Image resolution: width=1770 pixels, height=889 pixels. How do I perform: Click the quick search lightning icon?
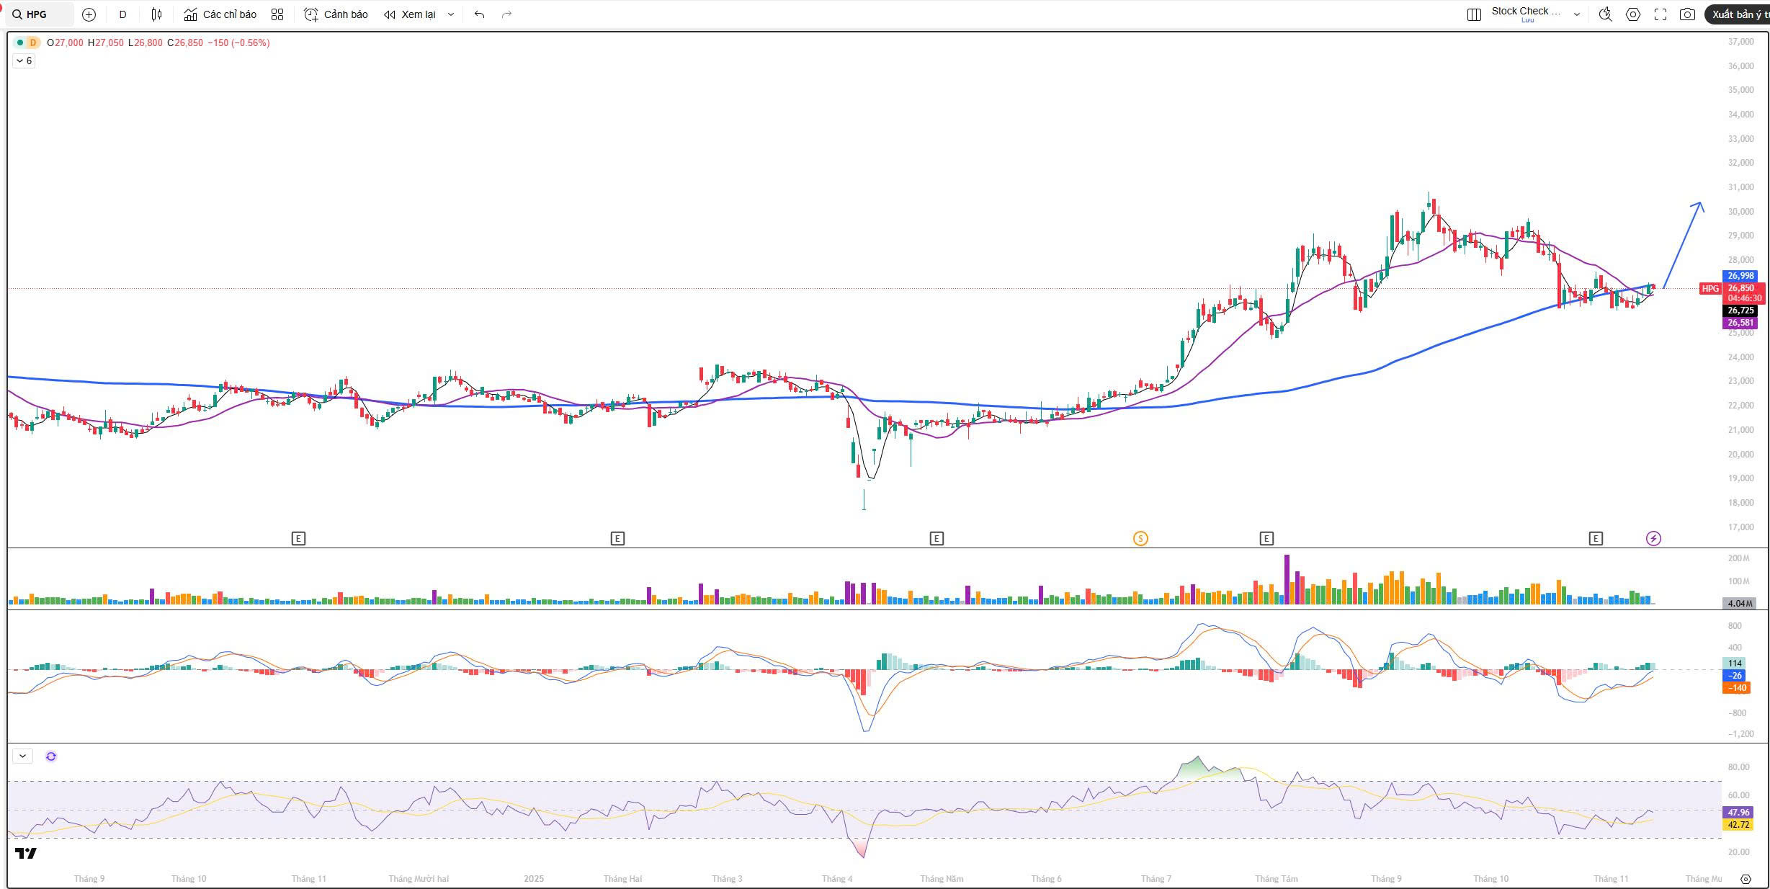(x=1605, y=14)
